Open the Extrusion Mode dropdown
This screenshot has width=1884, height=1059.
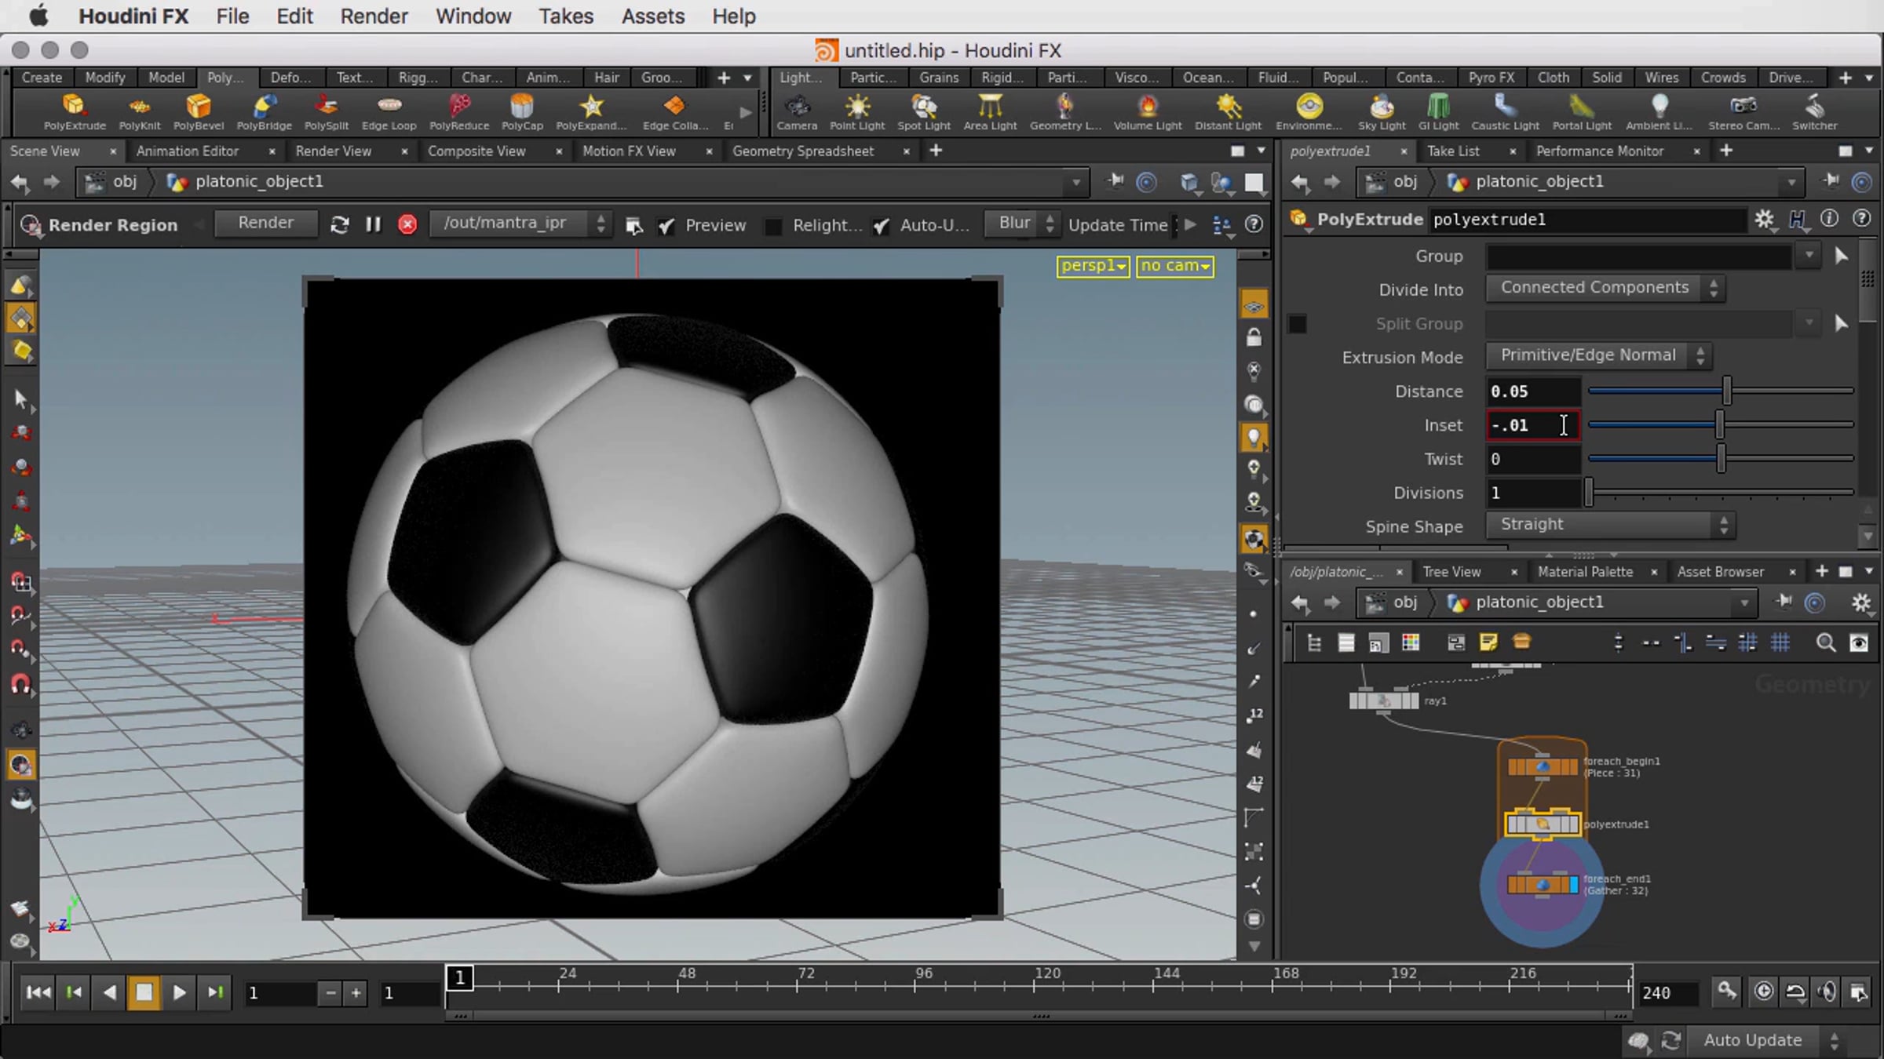coord(1599,356)
